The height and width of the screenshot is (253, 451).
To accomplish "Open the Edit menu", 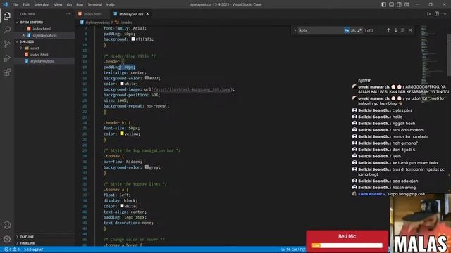I will [26, 4].
